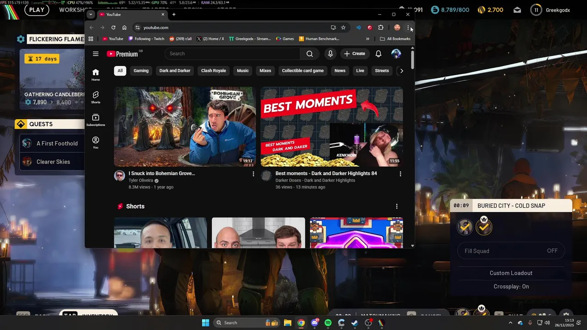
Task: Start voice search with the microphone icon
Action: click(x=330, y=54)
